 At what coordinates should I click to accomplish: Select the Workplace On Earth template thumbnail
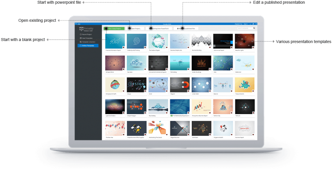(x=115, y=85)
